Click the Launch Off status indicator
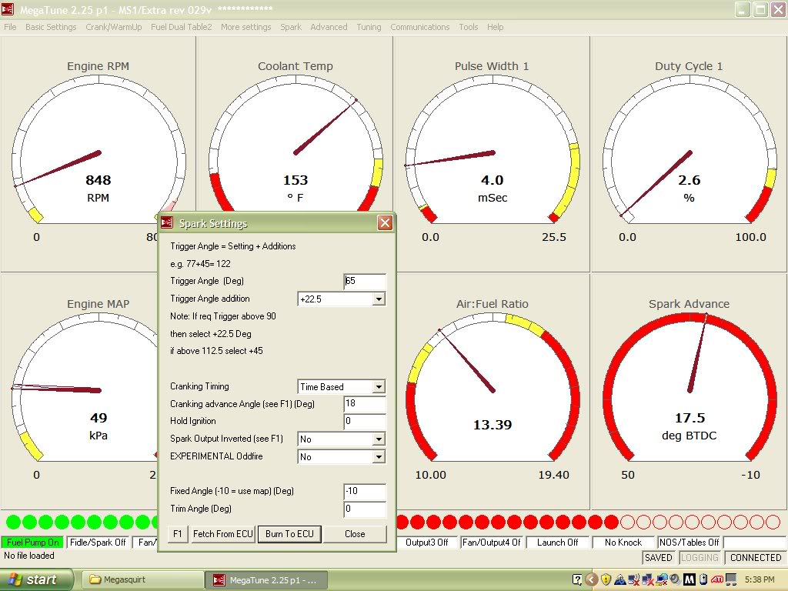 pos(558,543)
